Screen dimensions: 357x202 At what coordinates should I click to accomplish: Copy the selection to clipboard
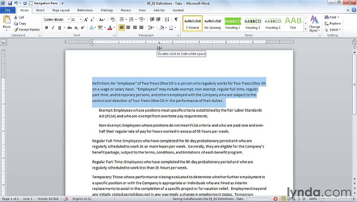point(20,24)
